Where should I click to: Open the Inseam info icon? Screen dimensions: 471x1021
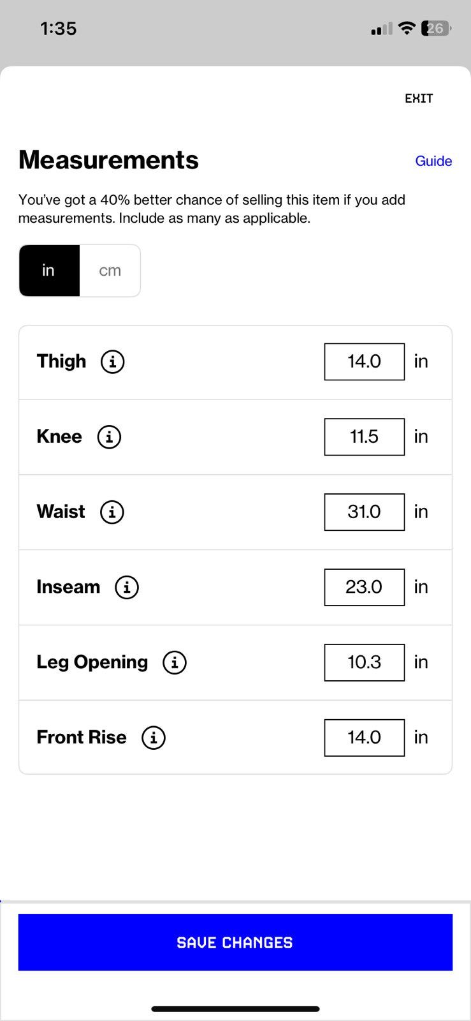coord(127,587)
